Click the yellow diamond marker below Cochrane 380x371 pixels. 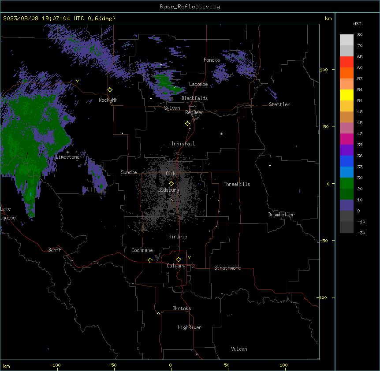(150, 260)
